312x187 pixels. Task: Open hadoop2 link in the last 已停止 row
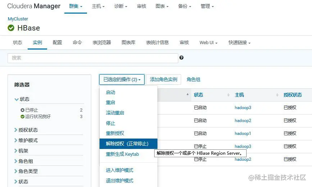243,159
